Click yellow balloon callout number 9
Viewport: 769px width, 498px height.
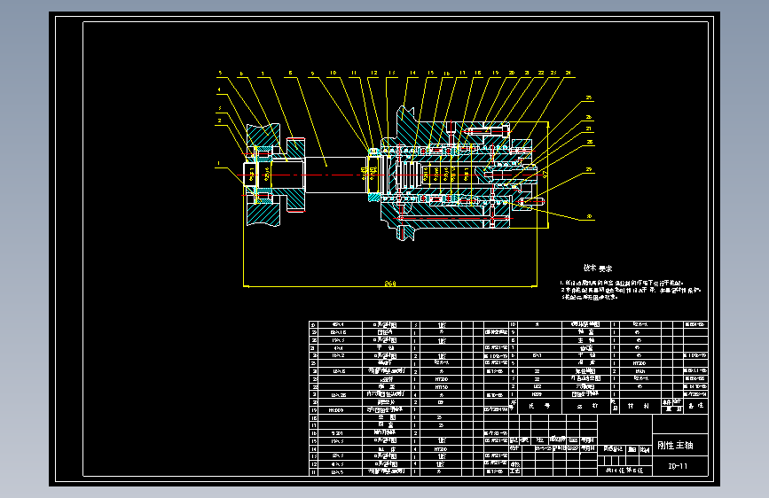click(x=312, y=74)
